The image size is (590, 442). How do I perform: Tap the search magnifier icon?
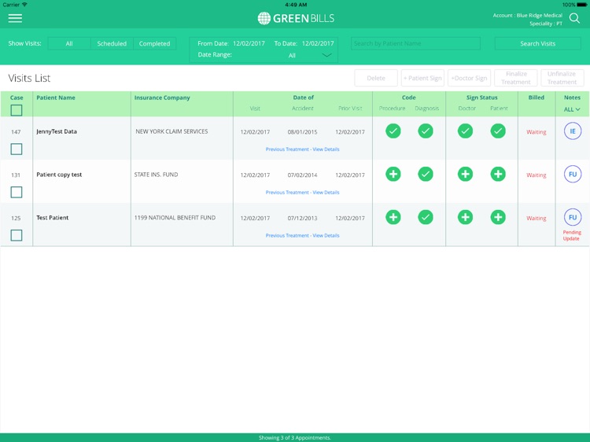574,18
